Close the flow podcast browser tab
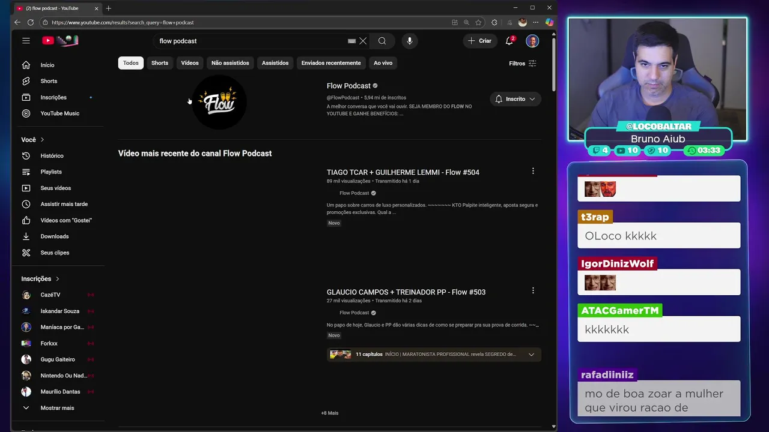Image resolution: width=769 pixels, height=432 pixels. (96, 8)
